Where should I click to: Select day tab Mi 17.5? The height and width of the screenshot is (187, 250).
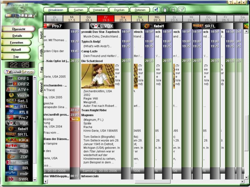coord(72,18)
